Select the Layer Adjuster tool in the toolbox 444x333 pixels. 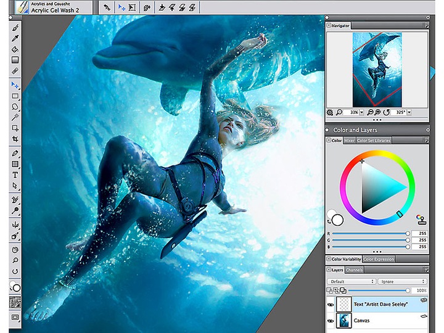coord(15,84)
